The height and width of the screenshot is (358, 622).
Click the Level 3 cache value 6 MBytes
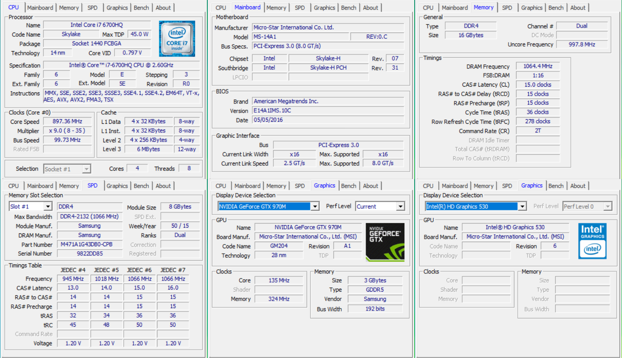click(148, 149)
